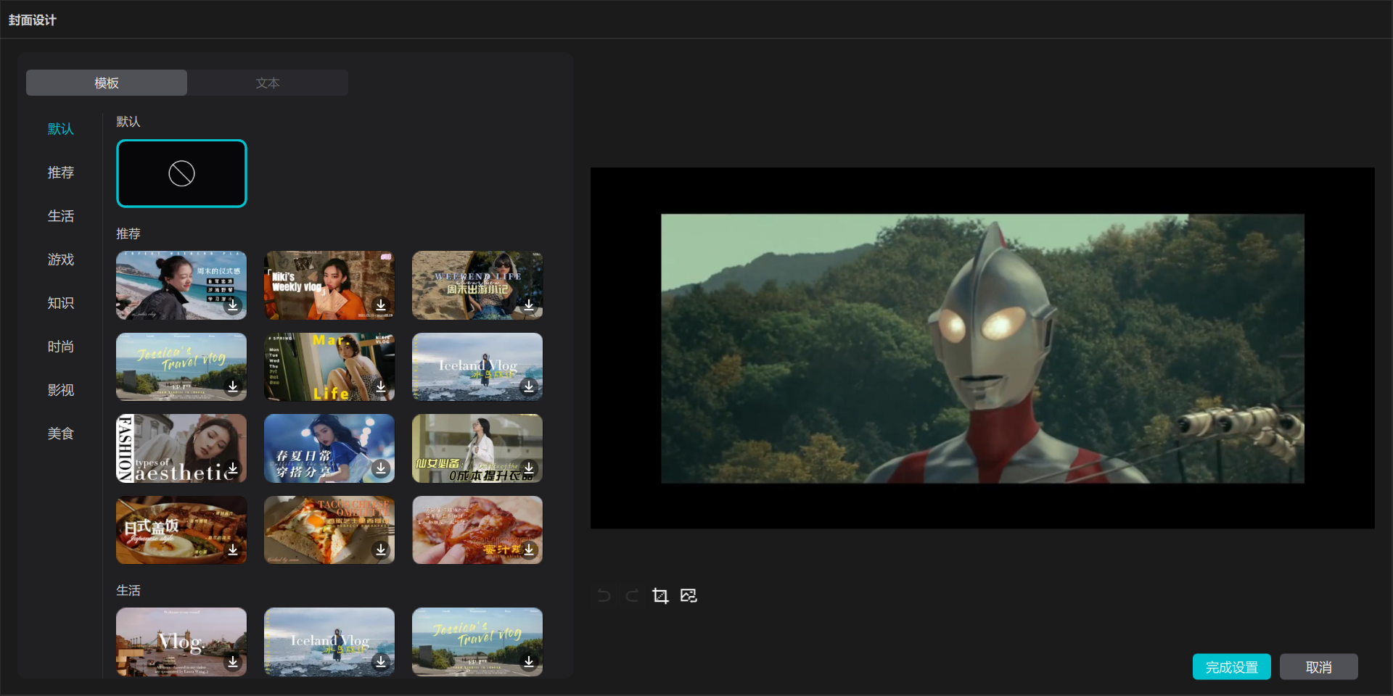Download the TACOS CHEESE OMELETTE template
The image size is (1393, 696).
pyautogui.click(x=381, y=550)
